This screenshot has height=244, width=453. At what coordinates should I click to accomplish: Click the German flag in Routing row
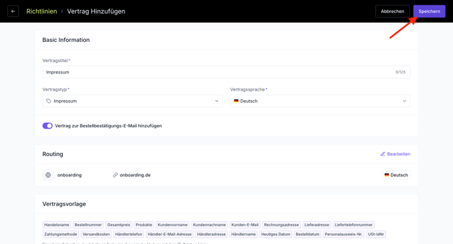tap(387, 175)
